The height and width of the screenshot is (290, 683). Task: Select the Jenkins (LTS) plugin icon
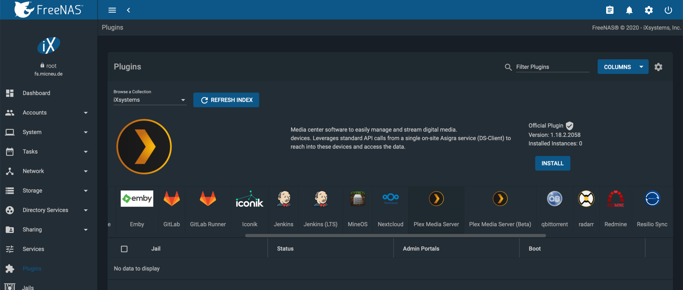pos(321,199)
